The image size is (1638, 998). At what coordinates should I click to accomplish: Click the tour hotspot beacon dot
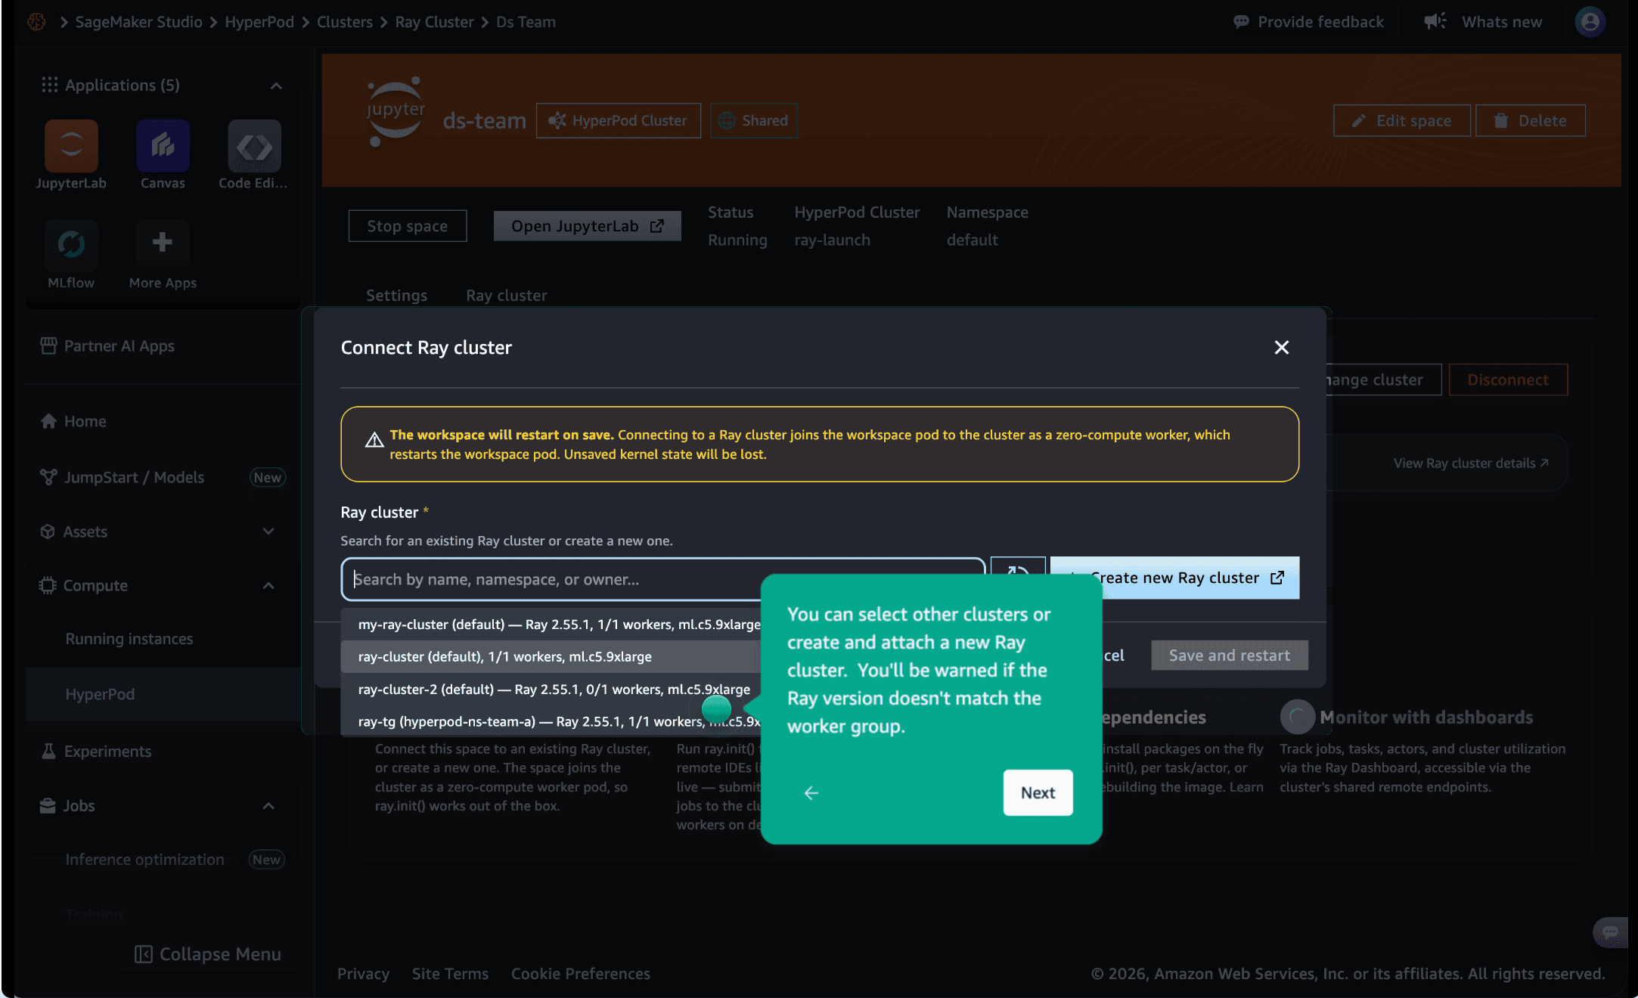point(716,708)
